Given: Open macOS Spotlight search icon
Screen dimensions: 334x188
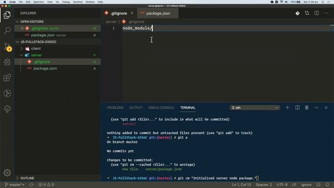Looking at the screenshot, I should (x=323, y=2).
